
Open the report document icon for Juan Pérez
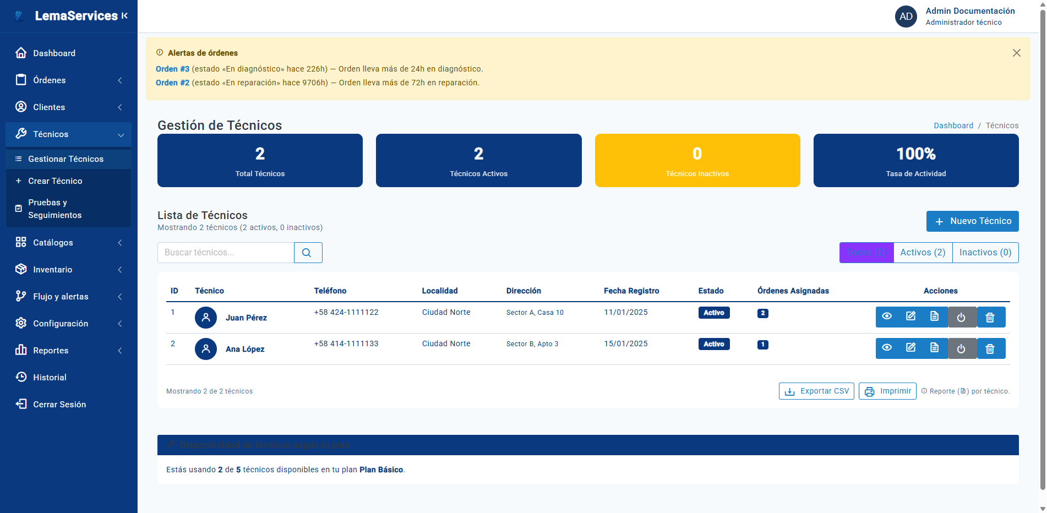coord(934,316)
